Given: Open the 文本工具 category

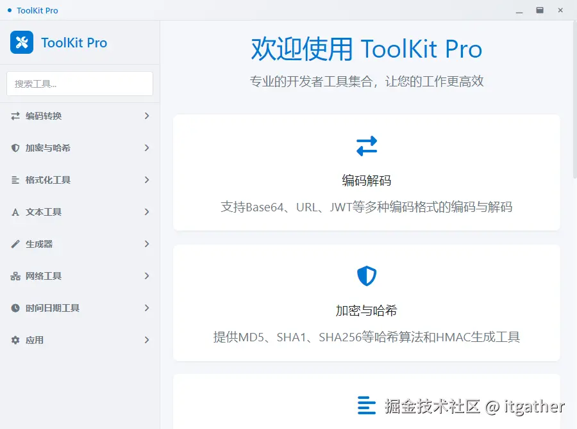Looking at the screenshot, I should pos(80,212).
